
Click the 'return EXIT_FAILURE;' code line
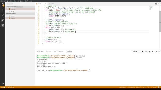(x=58, y=16)
